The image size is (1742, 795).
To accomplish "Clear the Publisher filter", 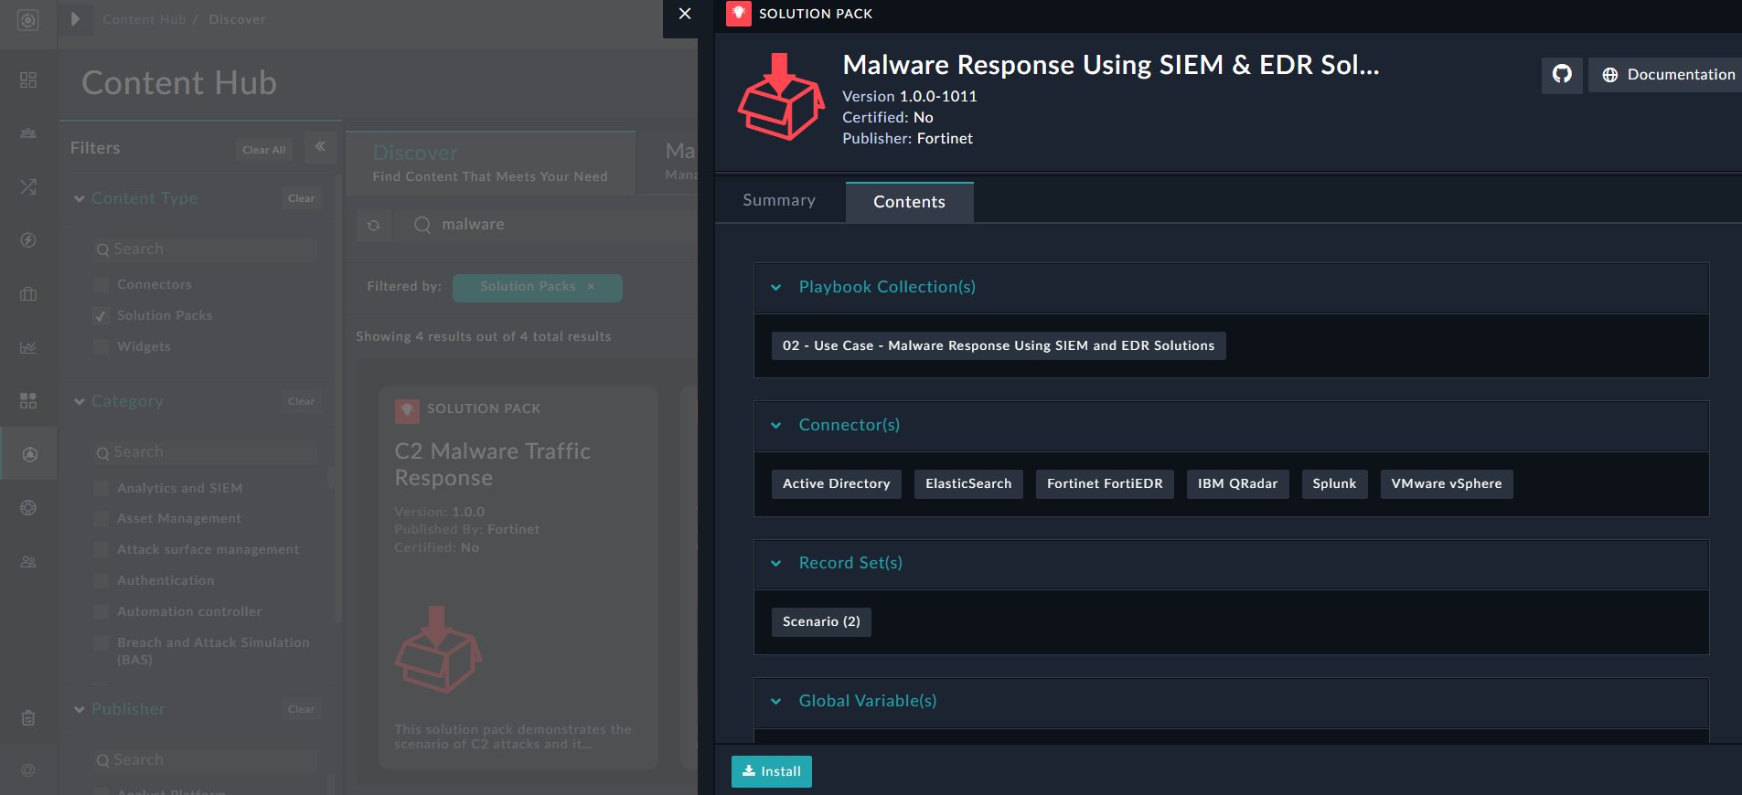I will 301,709.
